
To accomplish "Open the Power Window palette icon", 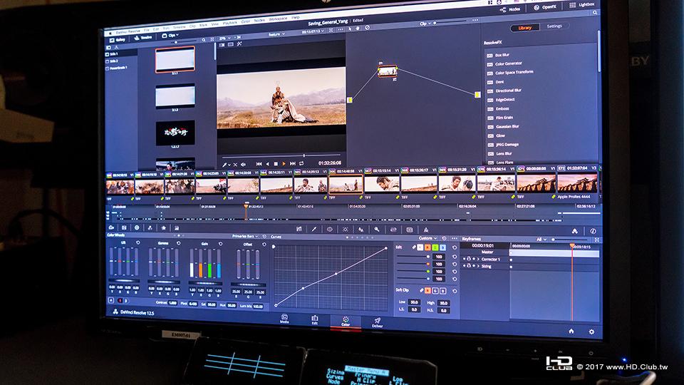I will click(x=330, y=229).
